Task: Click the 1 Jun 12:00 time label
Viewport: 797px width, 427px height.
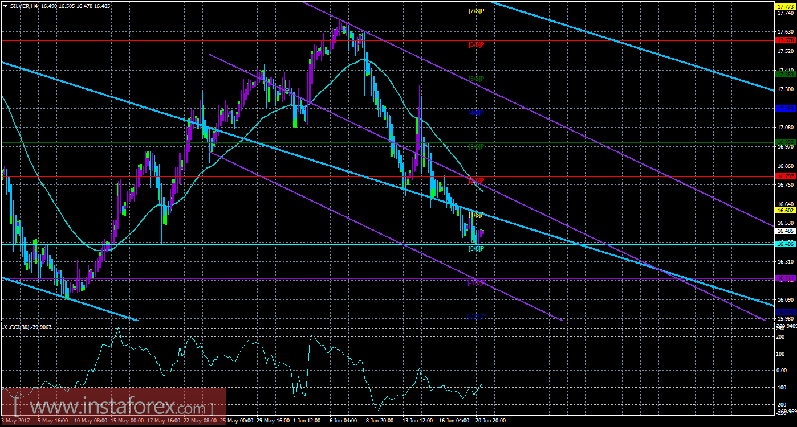Action: [x=308, y=421]
